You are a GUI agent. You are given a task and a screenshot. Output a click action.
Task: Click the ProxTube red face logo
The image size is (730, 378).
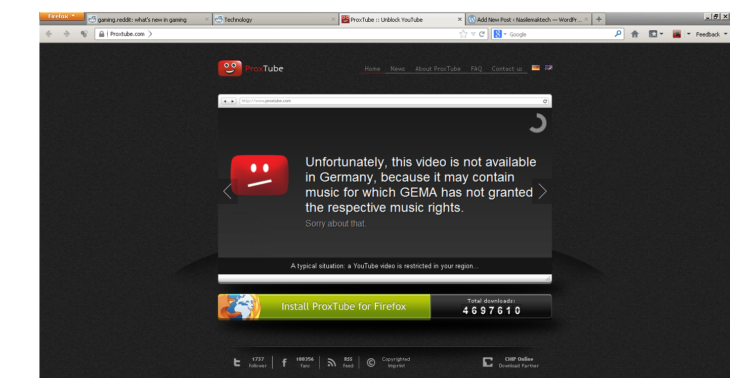click(230, 68)
